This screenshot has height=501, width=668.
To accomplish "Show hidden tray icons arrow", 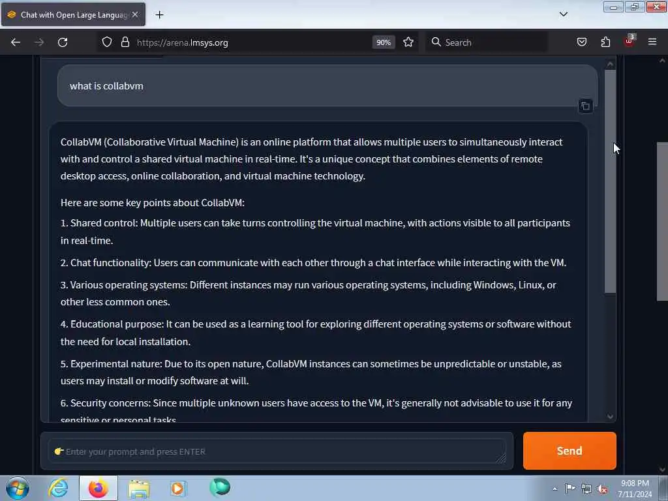I will (x=554, y=489).
